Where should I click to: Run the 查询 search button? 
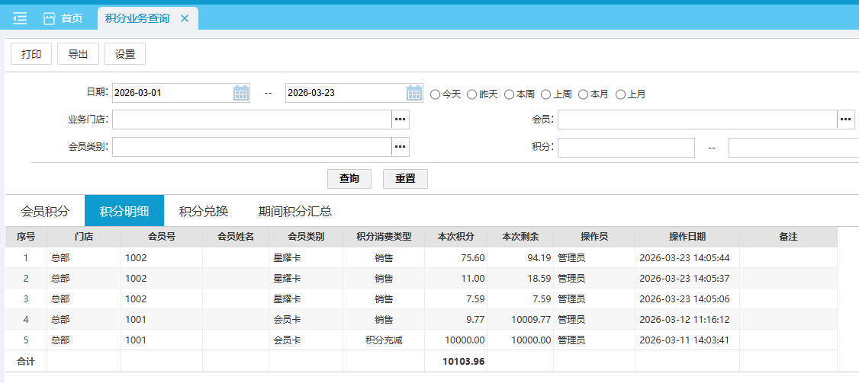point(349,179)
